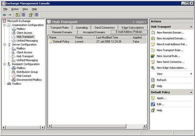The width and height of the screenshot is (195, 136).
Task: Select Mailbox under Recipient Configuration
Action: pos(21,68)
